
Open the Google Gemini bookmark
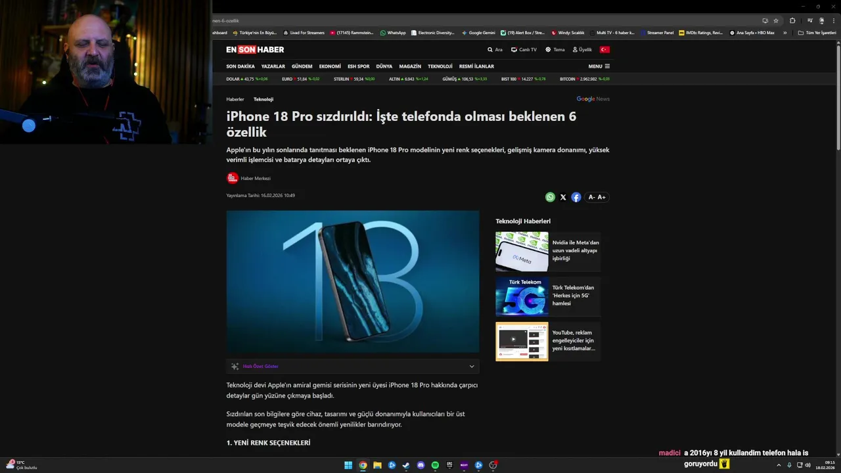(x=478, y=33)
